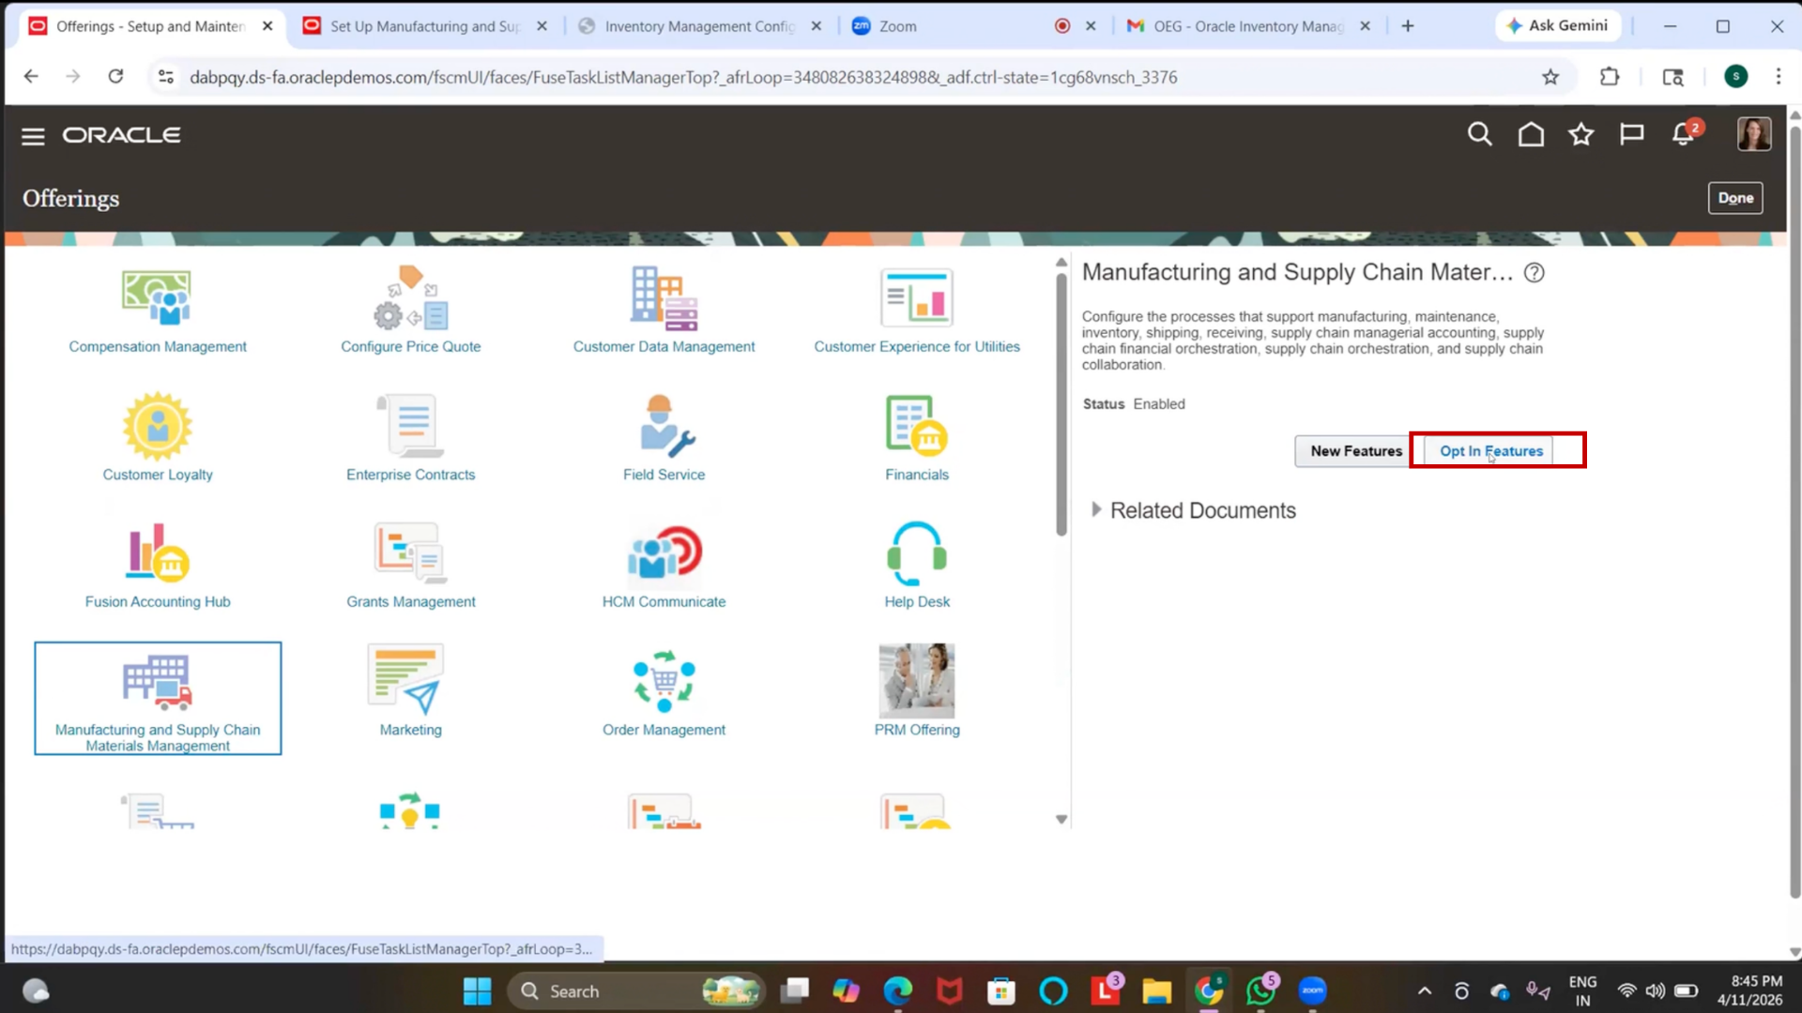Screen dimensions: 1802x1013
Task: Click the Oracle search magnifier icon
Action: tap(1479, 135)
